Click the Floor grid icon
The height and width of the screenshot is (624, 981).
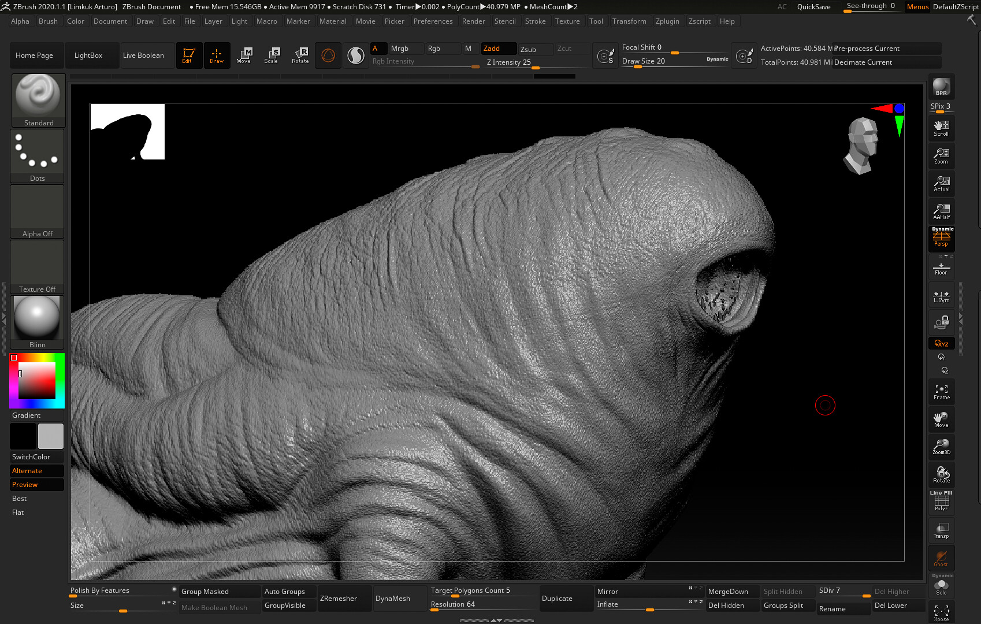941,269
